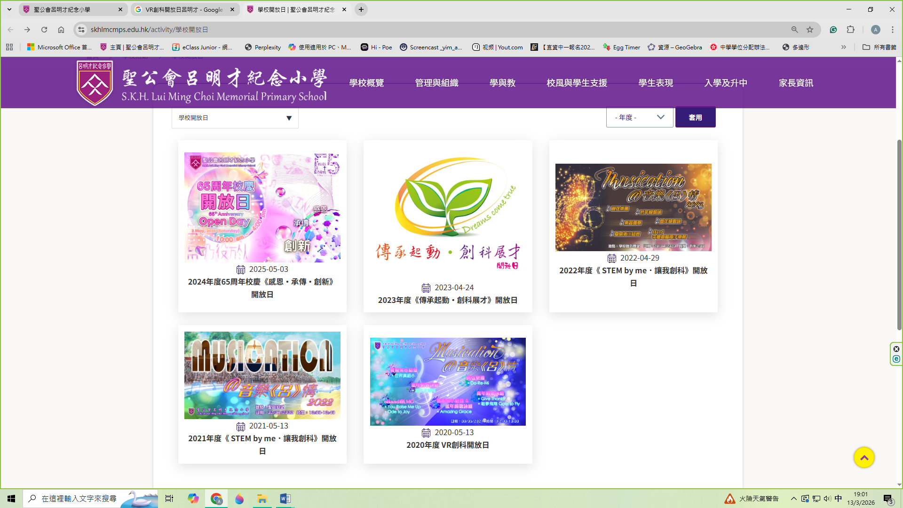Open the 入學及升中 navigation menu
903x508 pixels.
coord(725,83)
